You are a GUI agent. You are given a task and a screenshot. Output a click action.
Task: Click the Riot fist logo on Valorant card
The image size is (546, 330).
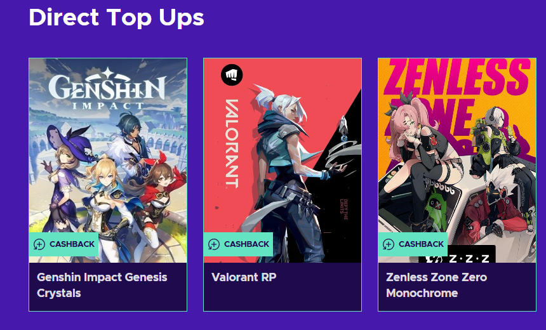(232, 76)
